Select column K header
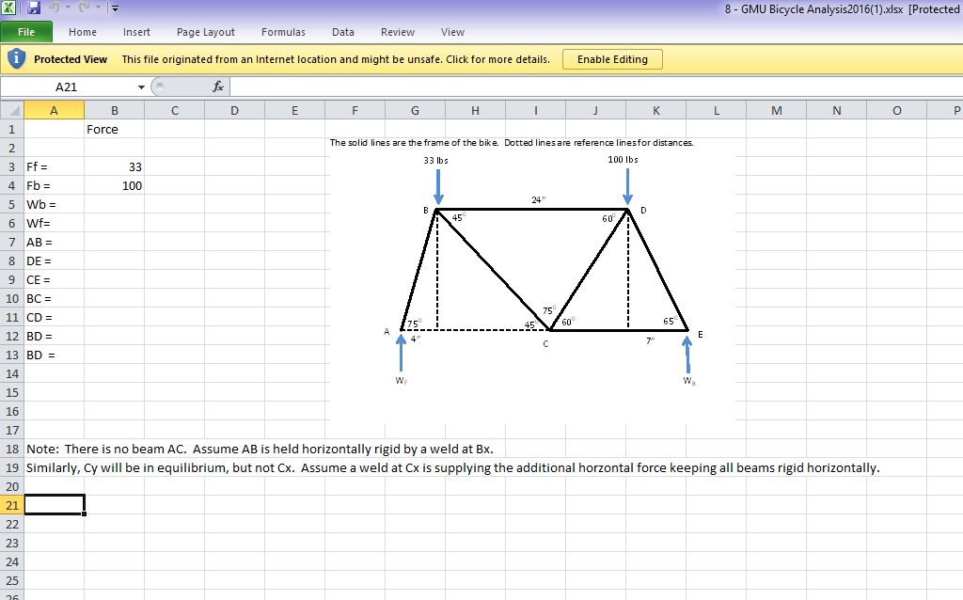The image size is (963, 600). (x=655, y=111)
